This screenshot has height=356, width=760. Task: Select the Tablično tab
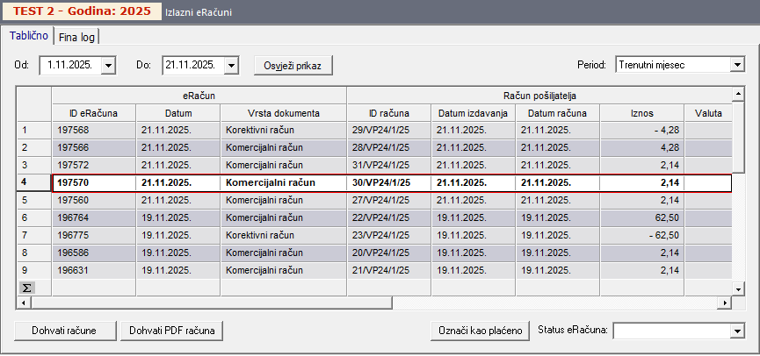coord(28,36)
